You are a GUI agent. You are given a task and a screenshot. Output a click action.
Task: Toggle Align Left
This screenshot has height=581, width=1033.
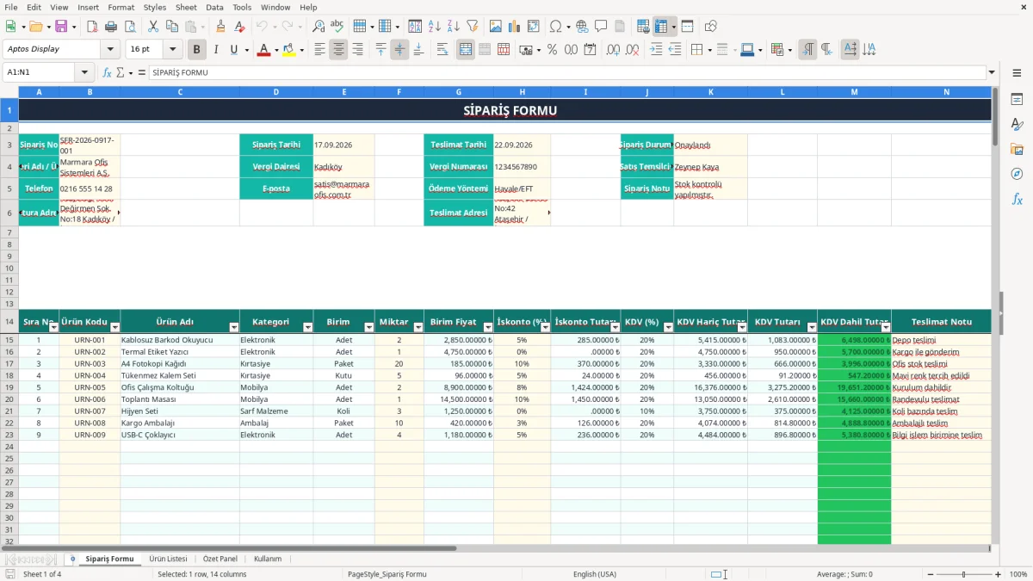click(320, 50)
